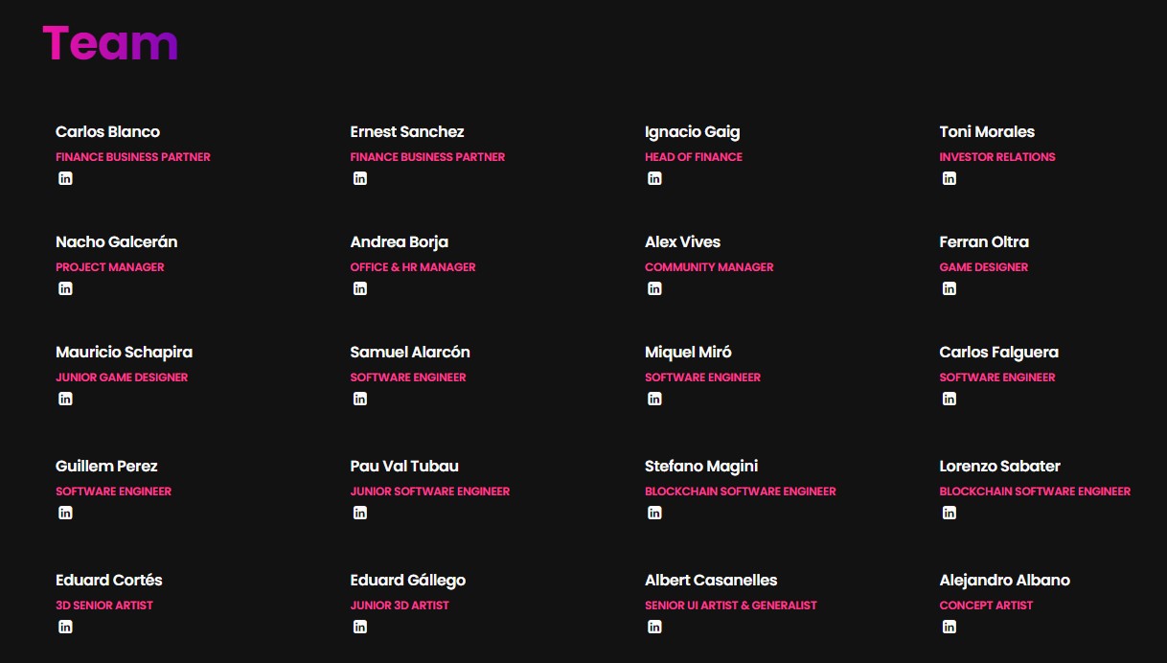This screenshot has width=1167, height=663.
Task: Click Albert Casanelles's LinkedIn icon
Action: [654, 627]
